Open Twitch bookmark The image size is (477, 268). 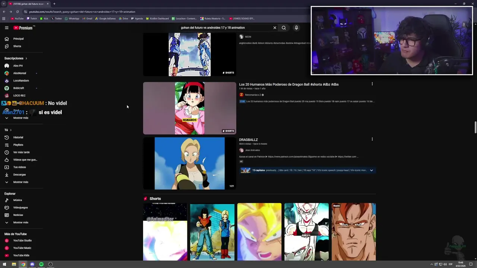click(32, 19)
